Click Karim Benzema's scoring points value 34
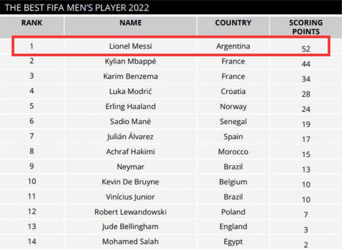Screen dimensions: 342x250 (x=306, y=79)
